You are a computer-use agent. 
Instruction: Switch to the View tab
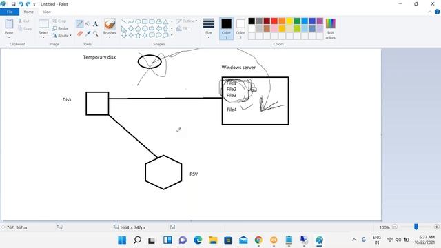click(47, 12)
